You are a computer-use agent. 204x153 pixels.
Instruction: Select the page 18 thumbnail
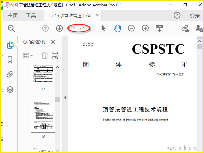[43, 115]
